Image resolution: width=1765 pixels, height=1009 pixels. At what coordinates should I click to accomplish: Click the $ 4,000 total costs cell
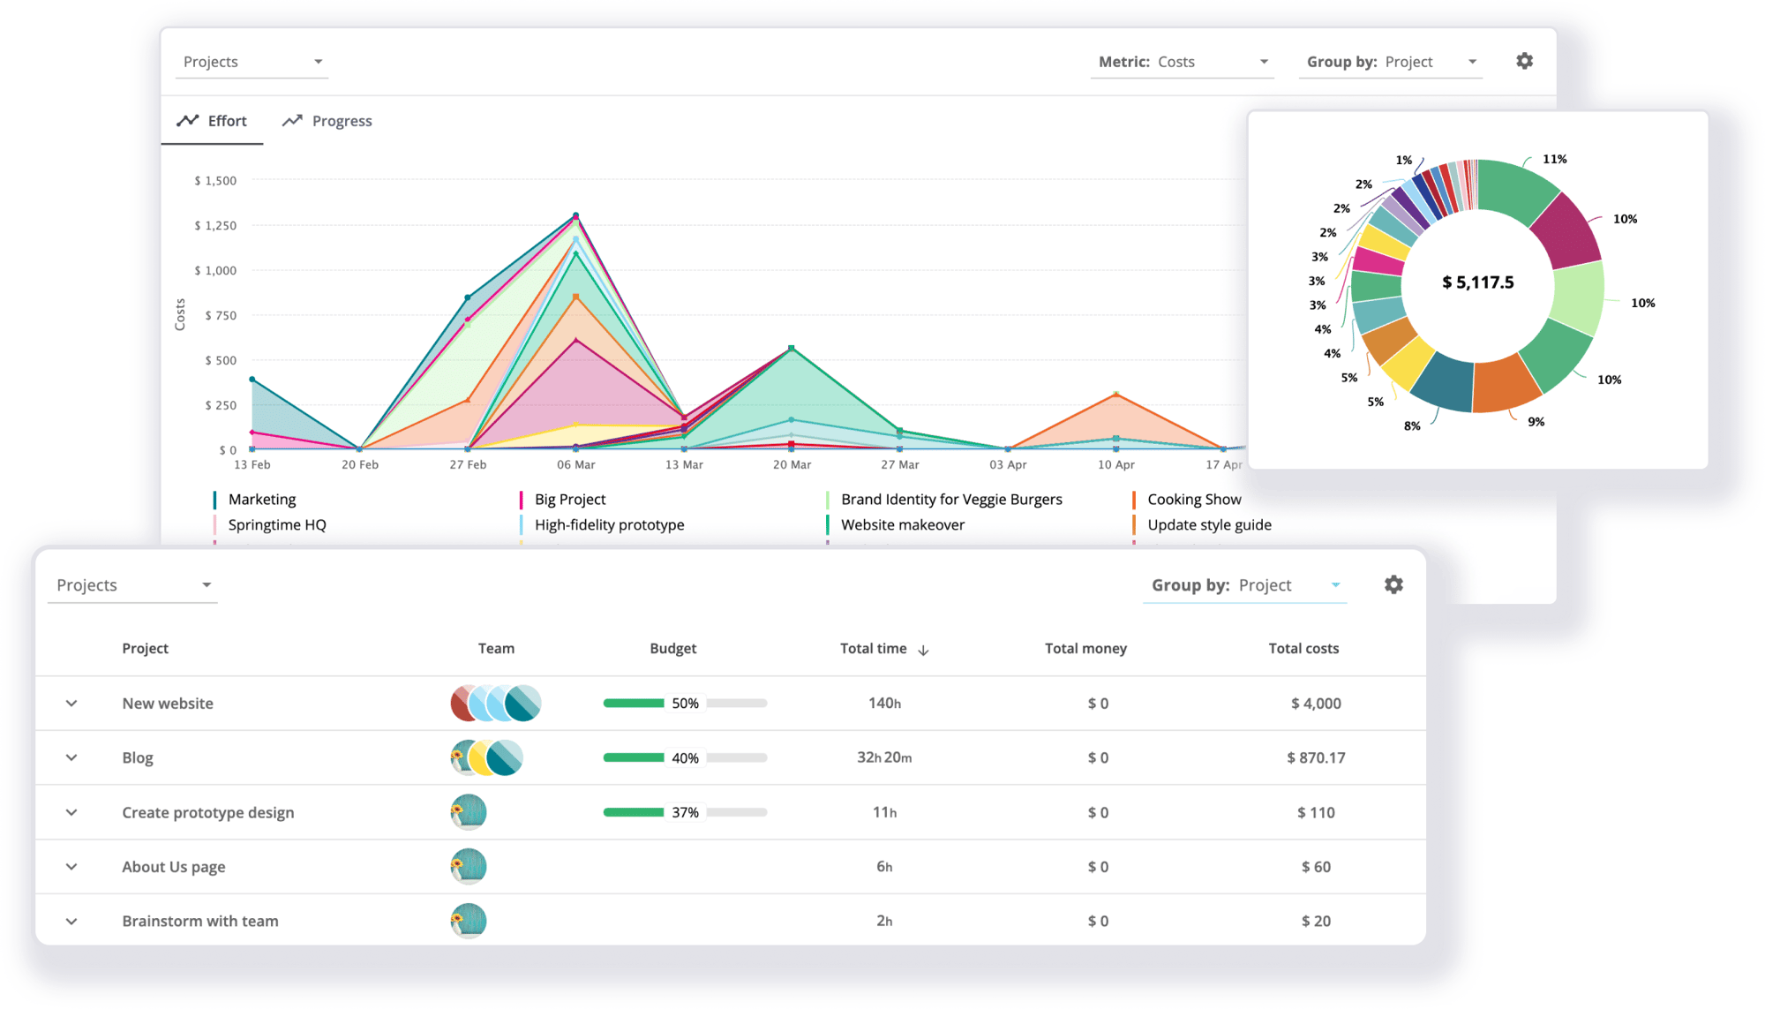pyautogui.click(x=1316, y=704)
